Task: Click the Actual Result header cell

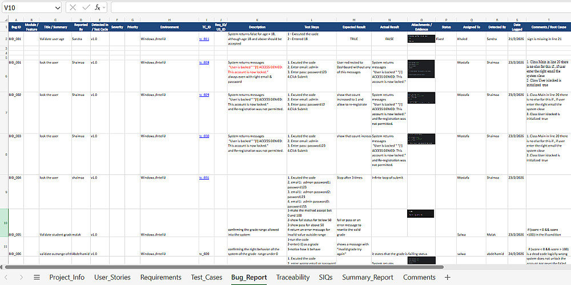Action: [x=389, y=27]
